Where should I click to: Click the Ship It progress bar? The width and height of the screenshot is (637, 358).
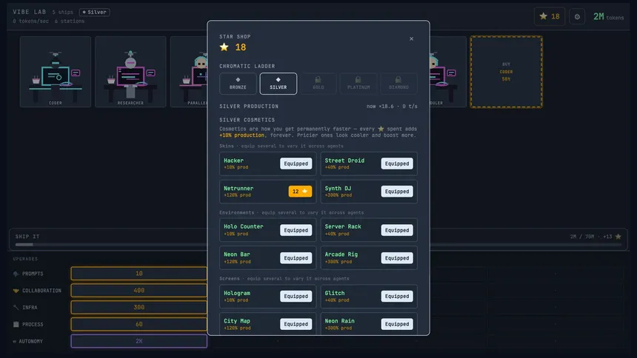coord(318,245)
